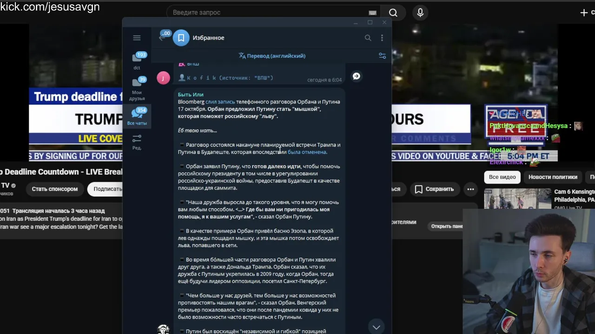Image resolution: width=595 pixels, height=334 pixels.
Task: Open translation settings sliders icon
Action: click(x=382, y=56)
